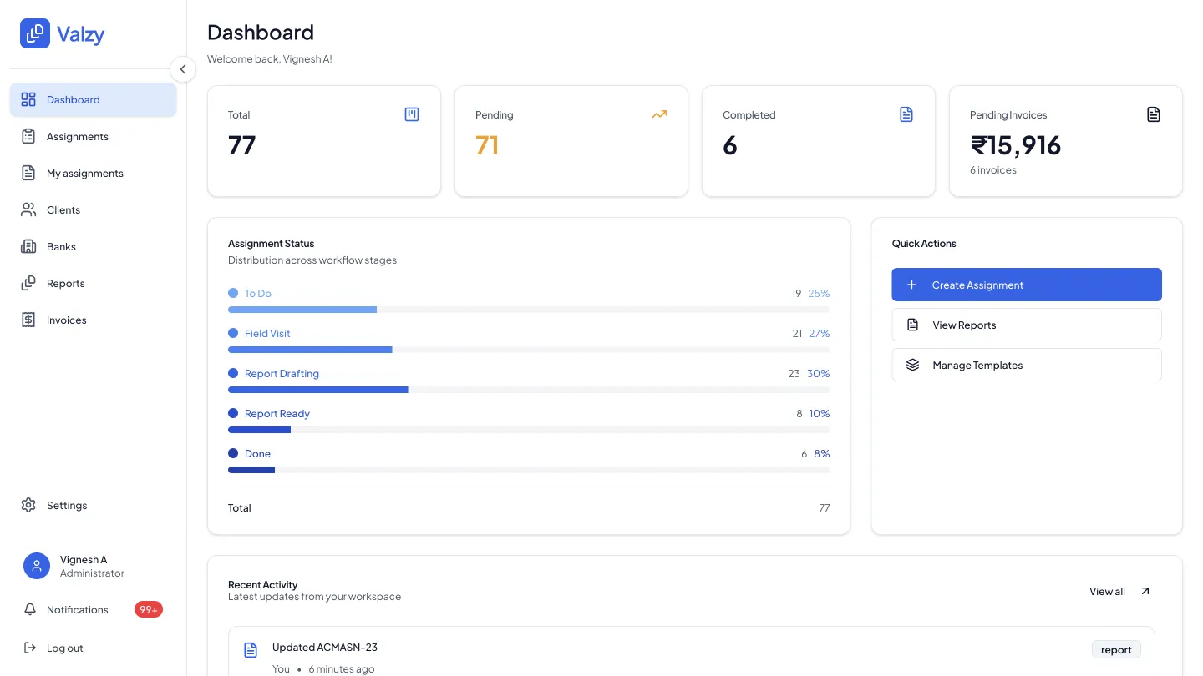Click the Administrator role label
Image resolution: width=1203 pixels, height=676 pixels.
[92, 573]
